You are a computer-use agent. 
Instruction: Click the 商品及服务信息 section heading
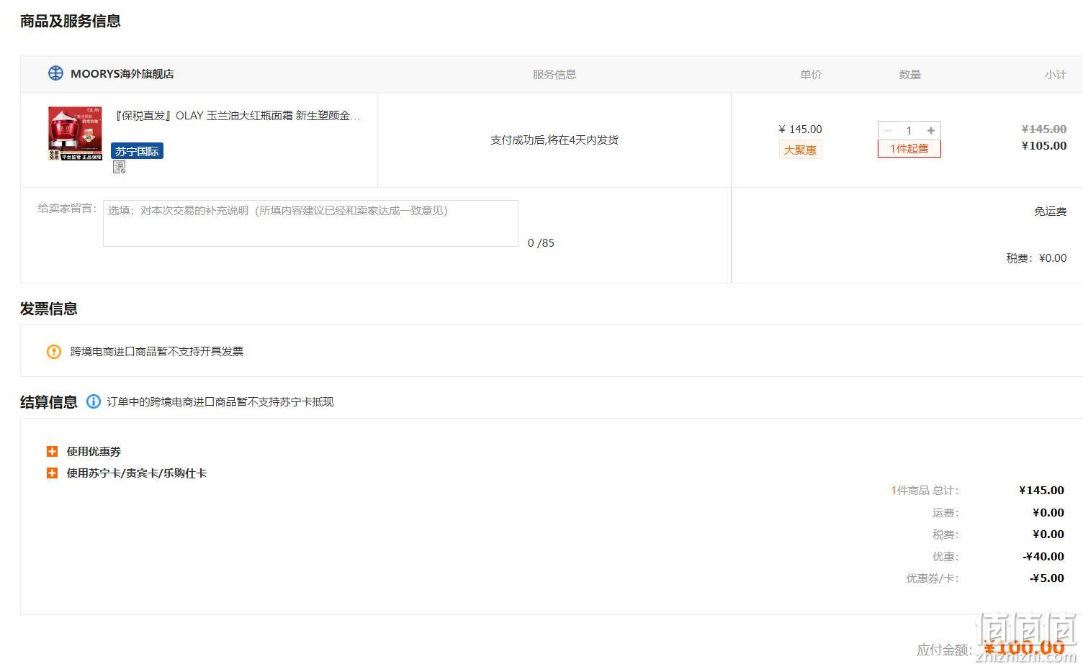[71, 21]
